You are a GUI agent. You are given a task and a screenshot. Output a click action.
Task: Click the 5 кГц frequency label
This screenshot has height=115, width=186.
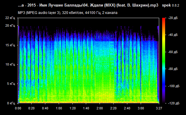point(11,84)
